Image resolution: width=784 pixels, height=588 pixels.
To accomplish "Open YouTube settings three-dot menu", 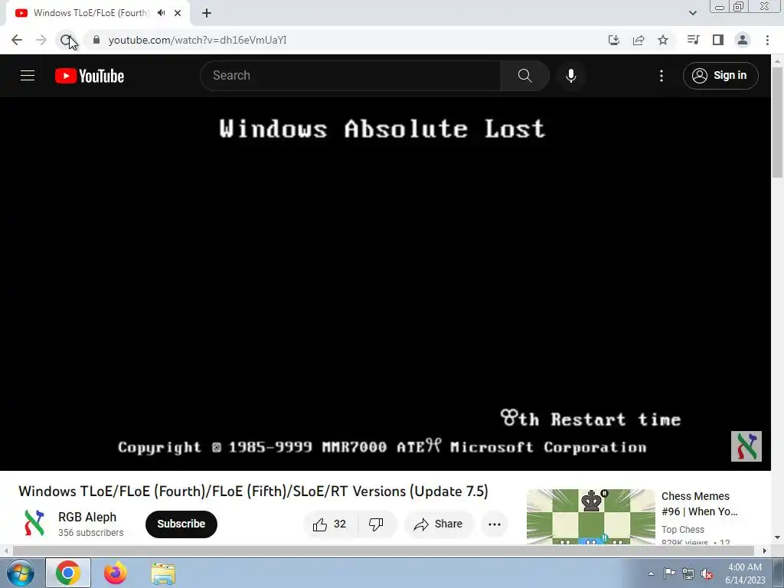I will click(x=661, y=76).
